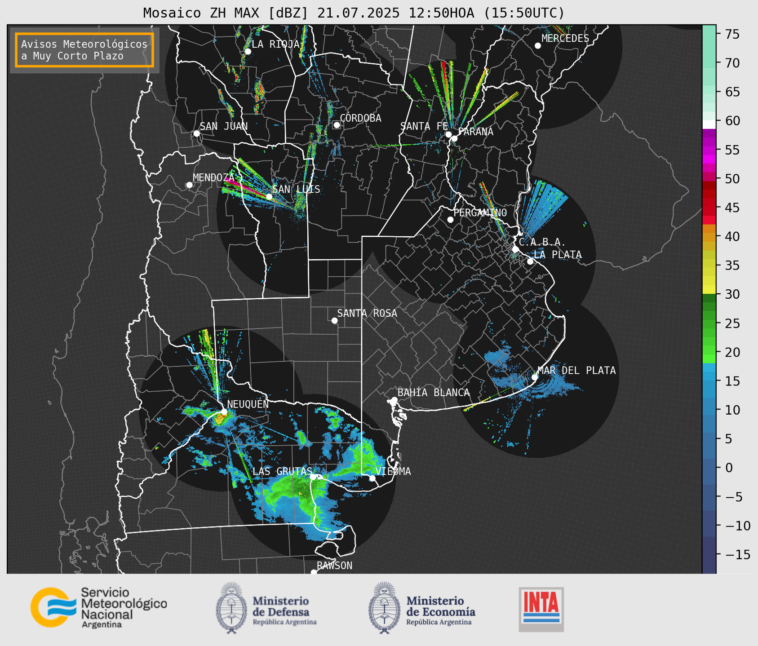The image size is (758, 646).
Task: Click the green 25 dBZ color band
Action: [709, 323]
